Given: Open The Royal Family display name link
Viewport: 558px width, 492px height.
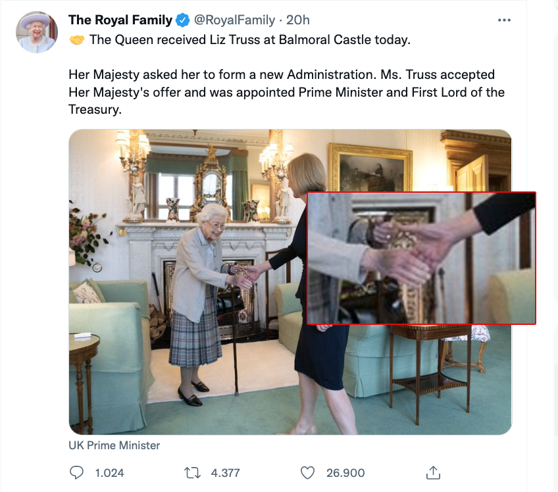Looking at the screenshot, I should [120, 20].
